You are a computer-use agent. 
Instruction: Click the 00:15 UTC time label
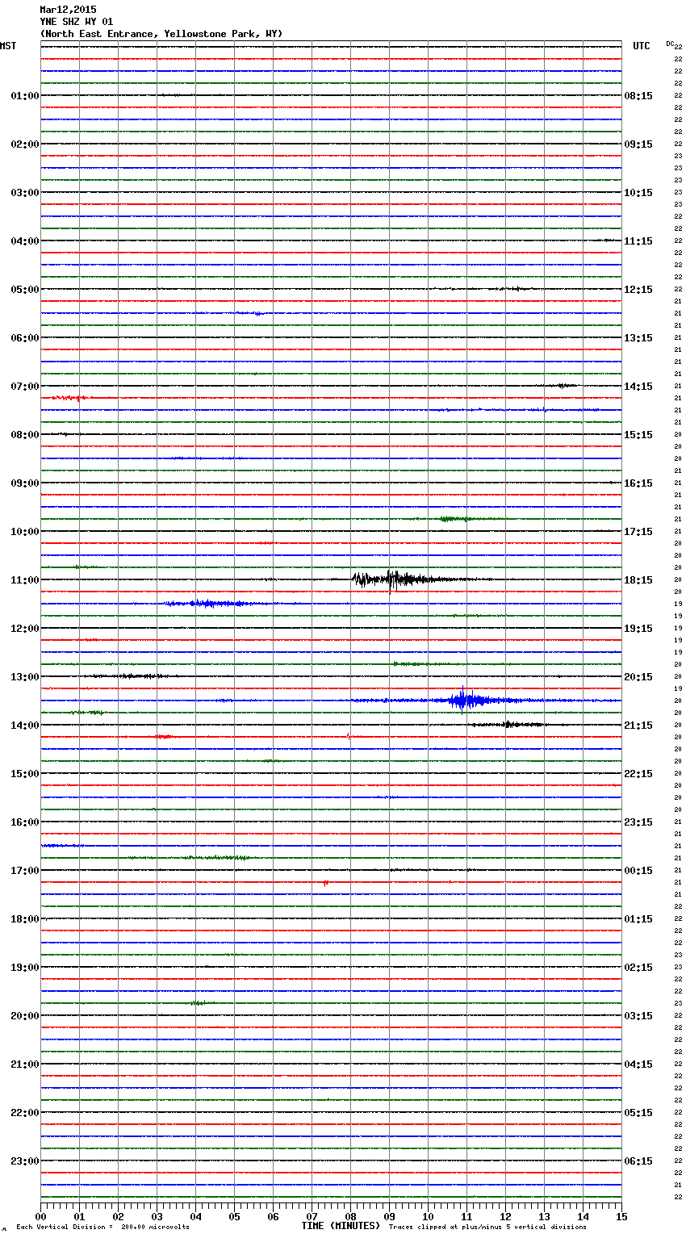[638, 871]
